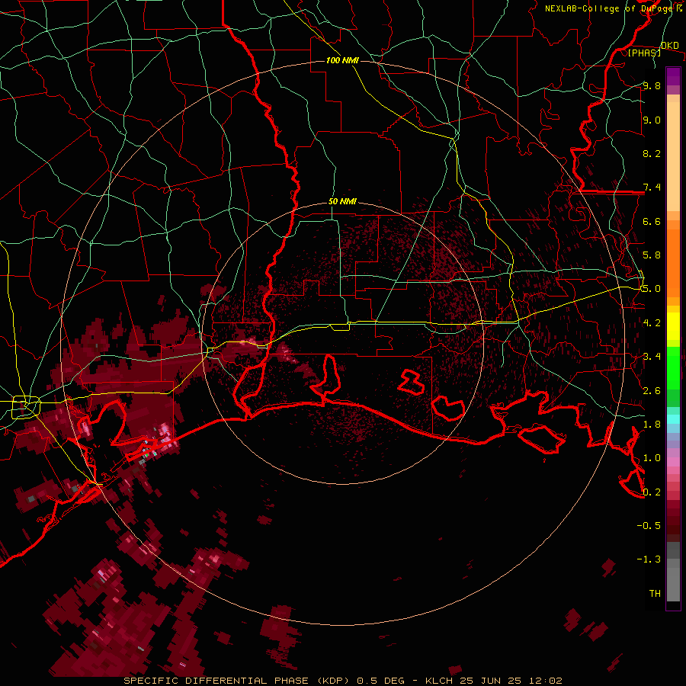Click the 9.0 legend value
Screen dimensions: 686x686
[x=652, y=120]
